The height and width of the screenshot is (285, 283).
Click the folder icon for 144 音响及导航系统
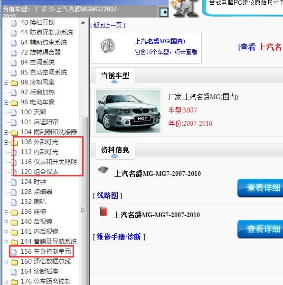coord(14,242)
